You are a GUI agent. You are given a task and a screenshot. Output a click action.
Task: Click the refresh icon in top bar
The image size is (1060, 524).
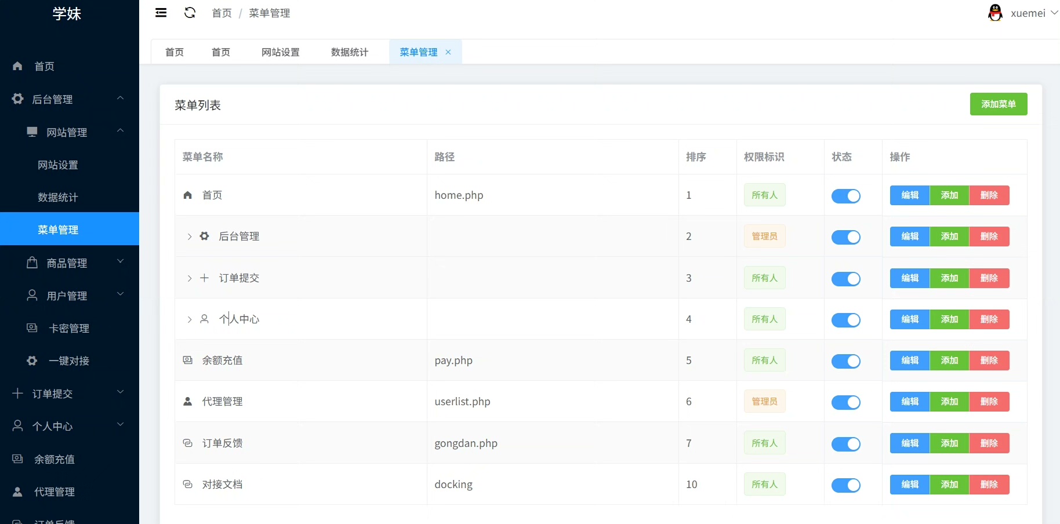[190, 13]
